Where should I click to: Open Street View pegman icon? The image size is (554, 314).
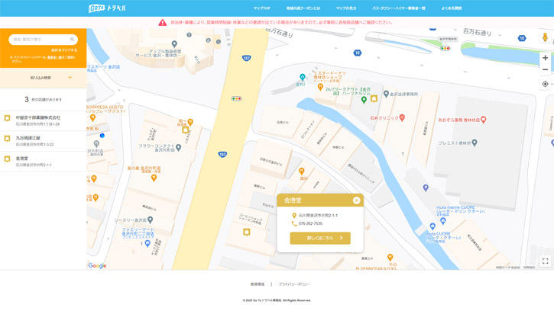(x=545, y=38)
